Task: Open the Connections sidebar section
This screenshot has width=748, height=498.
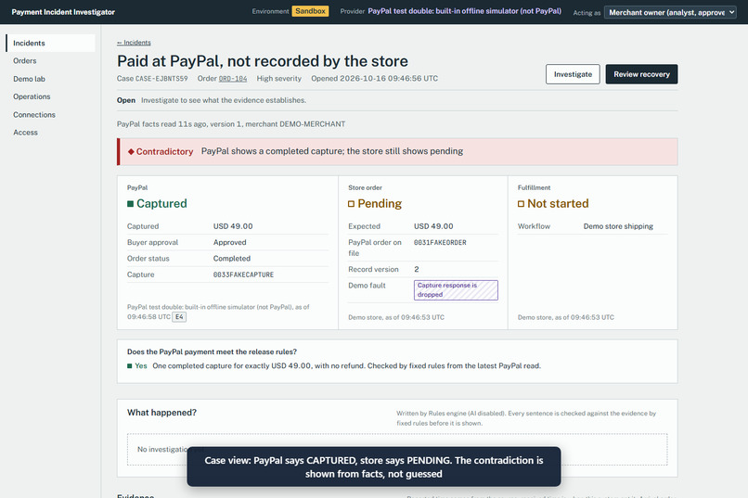Action: pos(34,114)
